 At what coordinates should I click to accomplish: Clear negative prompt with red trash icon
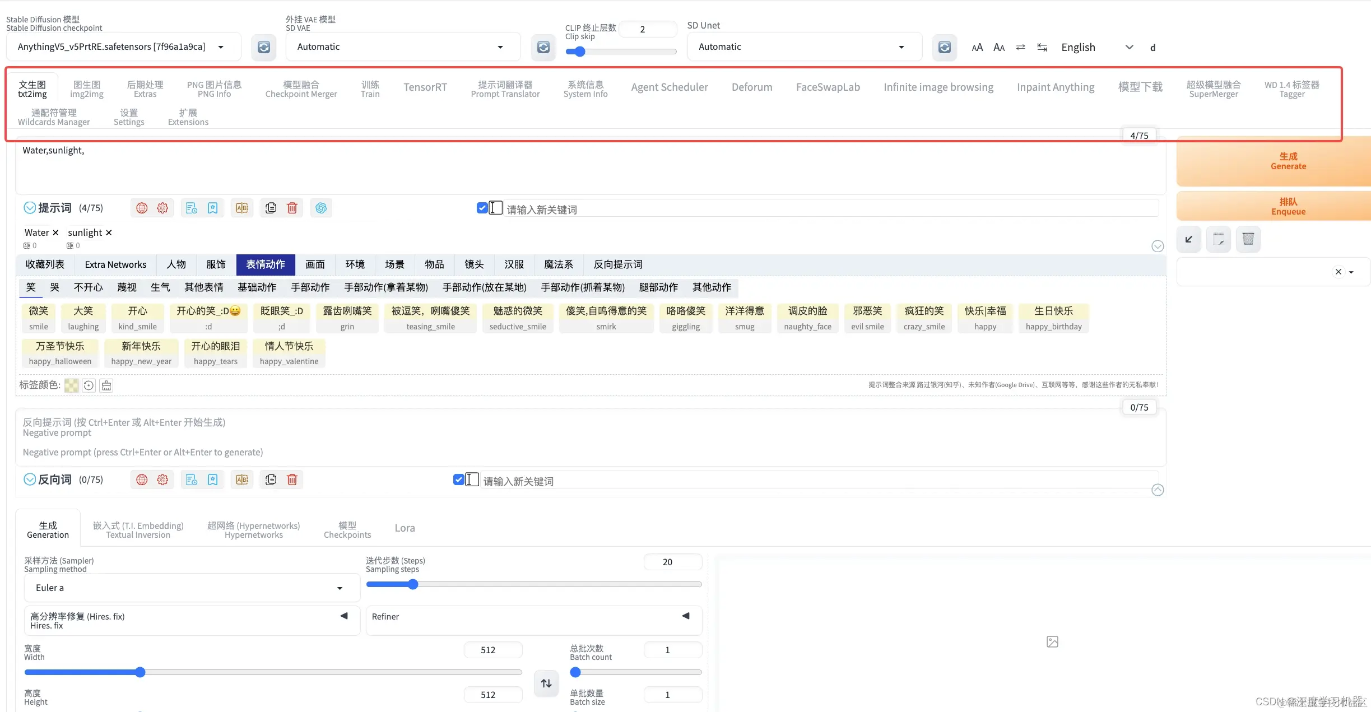(x=292, y=480)
